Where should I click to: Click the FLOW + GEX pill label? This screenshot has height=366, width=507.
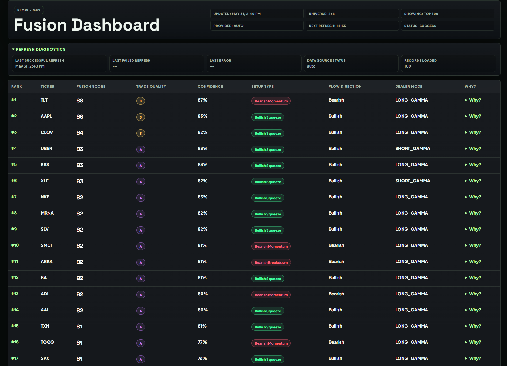point(29,10)
